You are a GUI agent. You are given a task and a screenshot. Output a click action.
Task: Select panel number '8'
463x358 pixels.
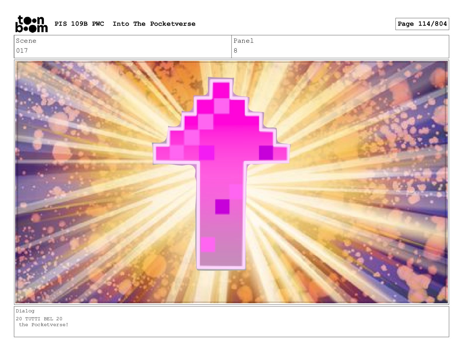pyautogui.click(x=236, y=51)
